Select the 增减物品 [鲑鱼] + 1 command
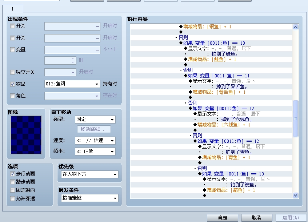Screen dimensions: 308x222 coord(212,59)
